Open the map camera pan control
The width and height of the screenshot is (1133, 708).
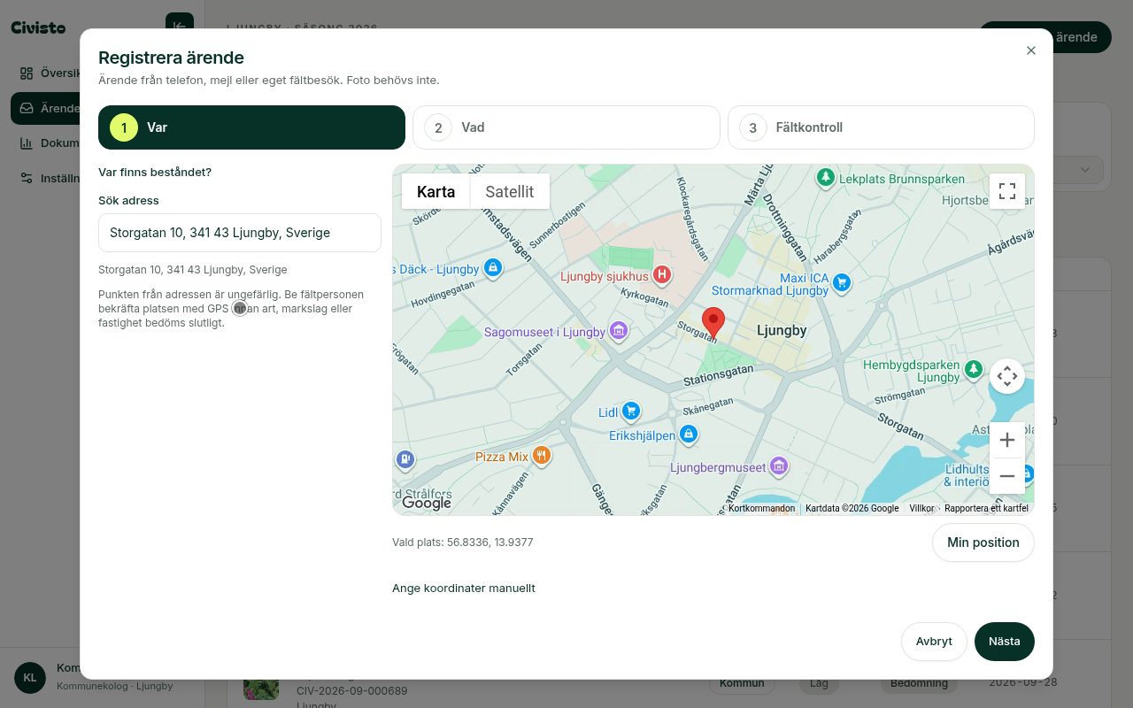(x=1007, y=376)
